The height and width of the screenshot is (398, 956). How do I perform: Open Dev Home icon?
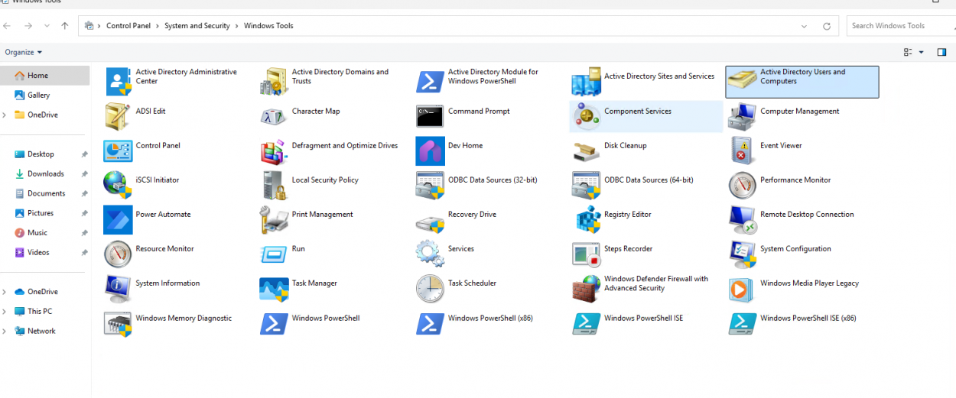430,150
